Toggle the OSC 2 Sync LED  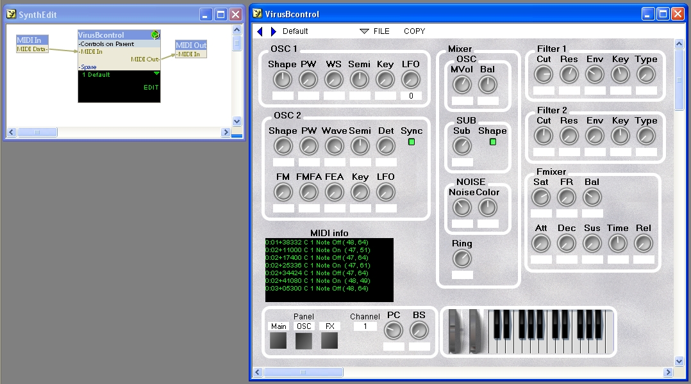coord(412,142)
